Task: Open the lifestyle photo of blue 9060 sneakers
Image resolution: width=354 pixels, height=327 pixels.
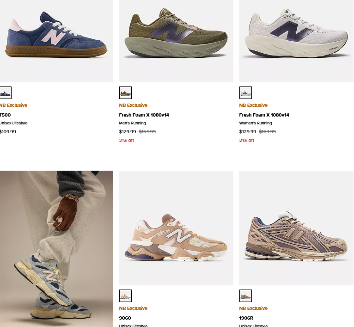Action: click(56, 248)
